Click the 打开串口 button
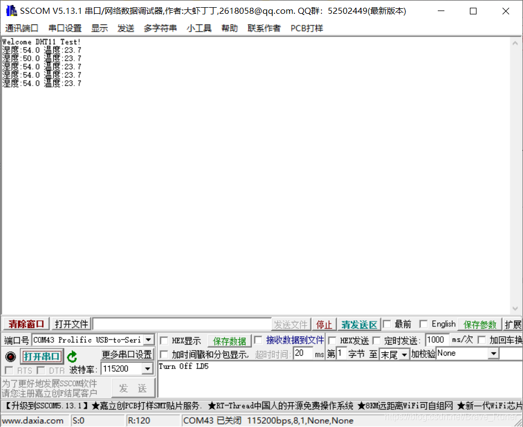The height and width of the screenshot is (427, 523). (42, 356)
